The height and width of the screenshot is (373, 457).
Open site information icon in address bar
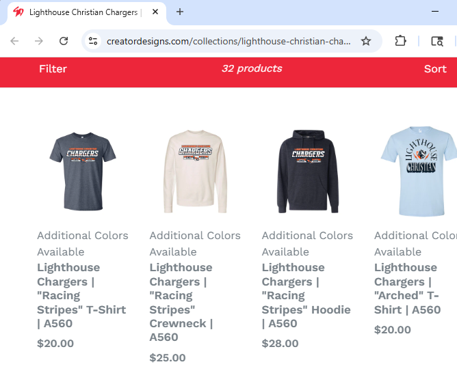[94, 41]
